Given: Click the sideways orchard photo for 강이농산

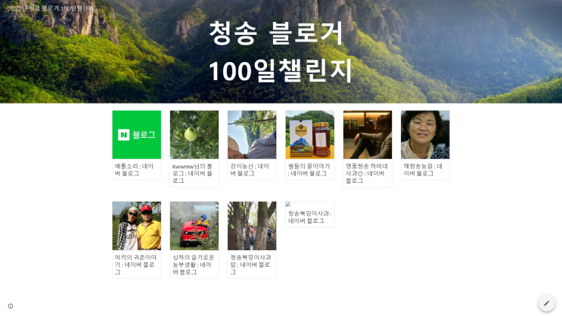Looking at the screenshot, I should (x=252, y=135).
